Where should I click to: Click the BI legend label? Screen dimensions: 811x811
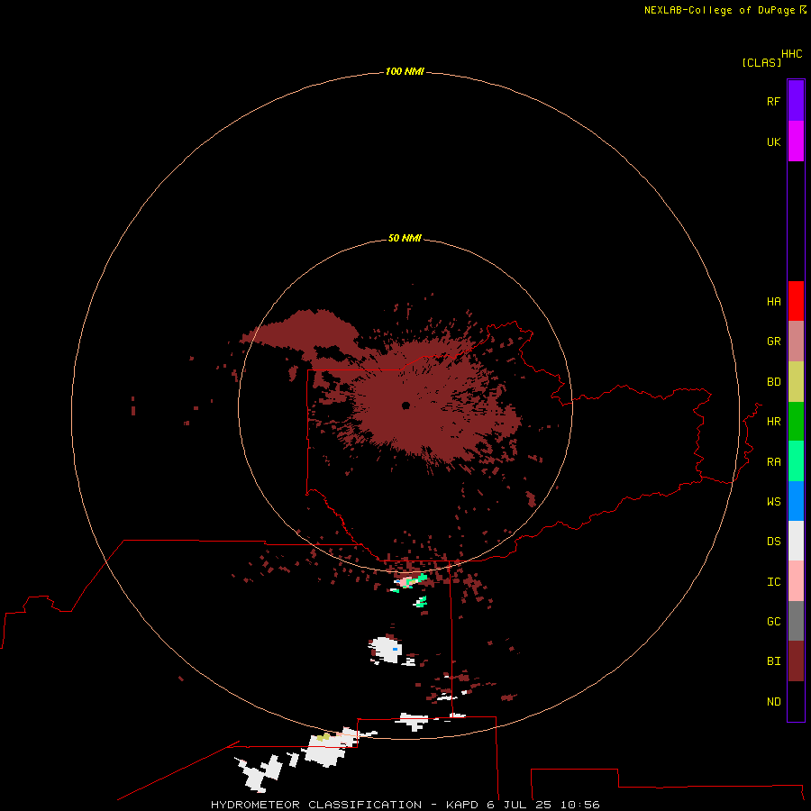[x=773, y=661]
